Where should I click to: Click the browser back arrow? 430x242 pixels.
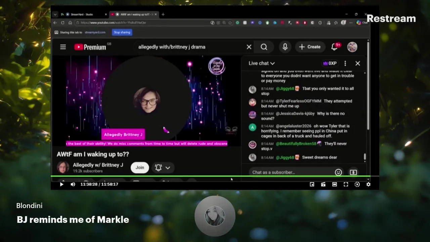tap(55, 23)
